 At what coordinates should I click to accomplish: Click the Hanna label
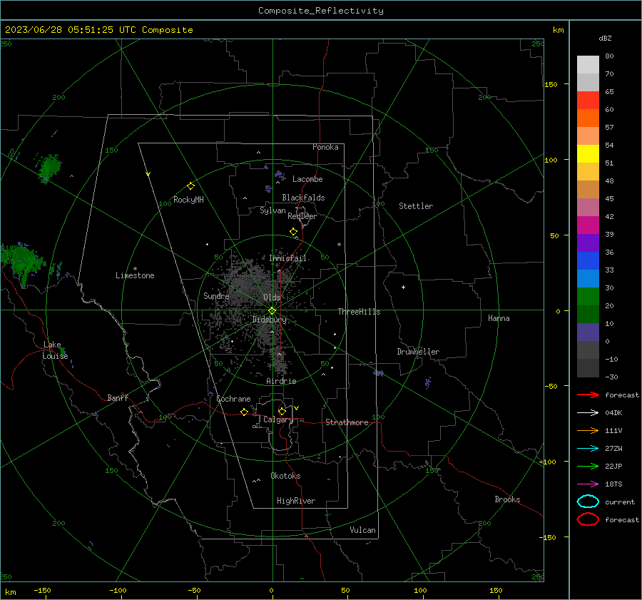click(499, 318)
